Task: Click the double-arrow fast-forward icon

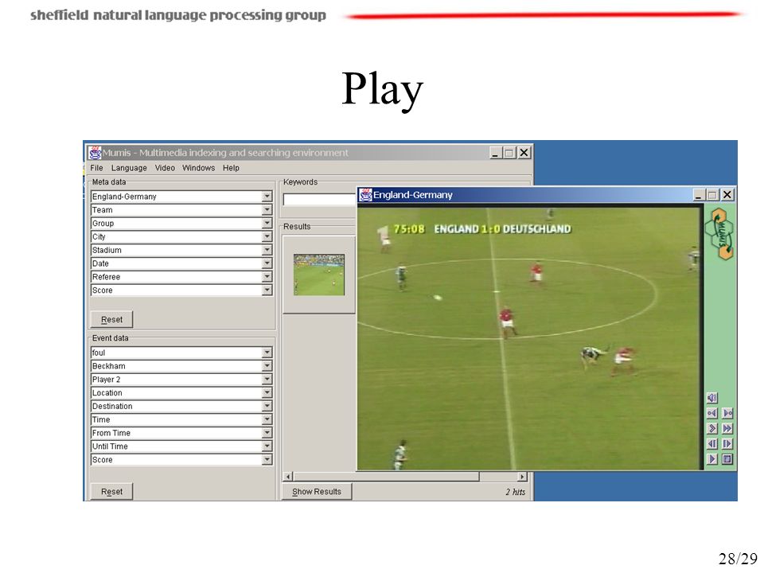Action: coord(727,428)
